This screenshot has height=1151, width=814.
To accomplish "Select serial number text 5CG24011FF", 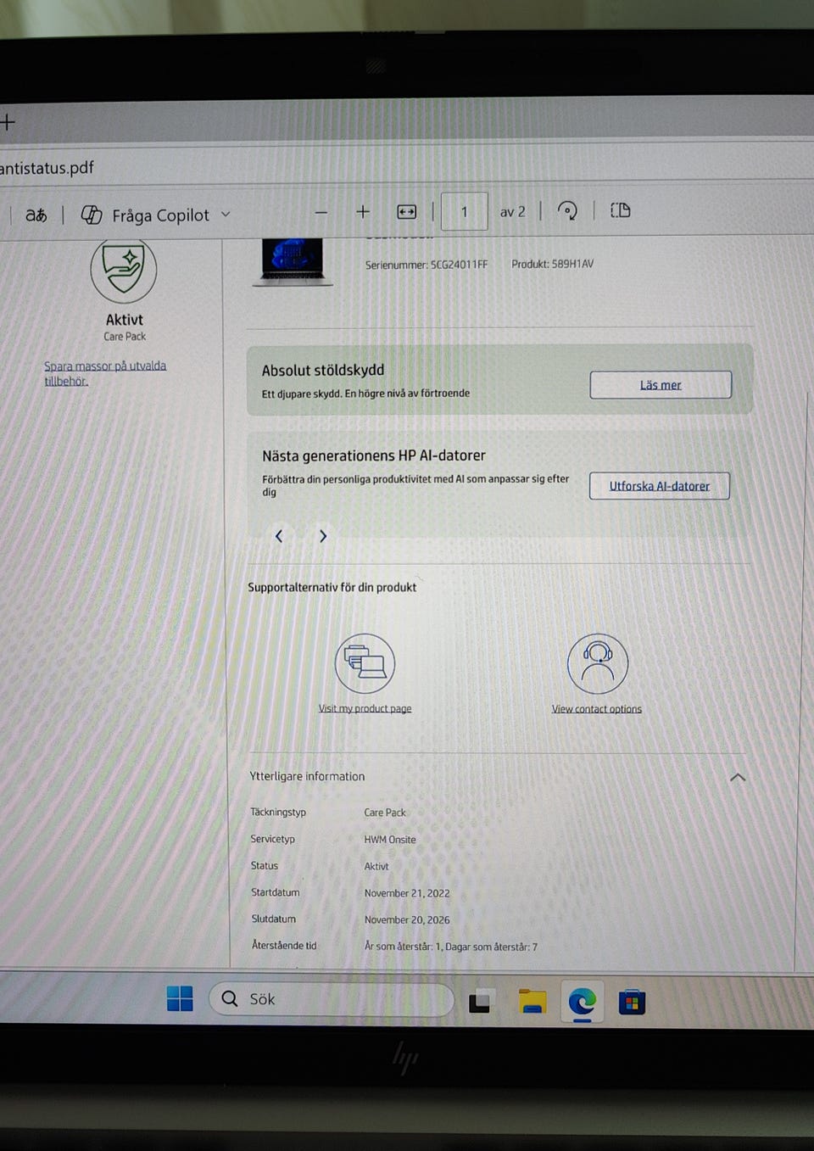I will click(x=459, y=265).
